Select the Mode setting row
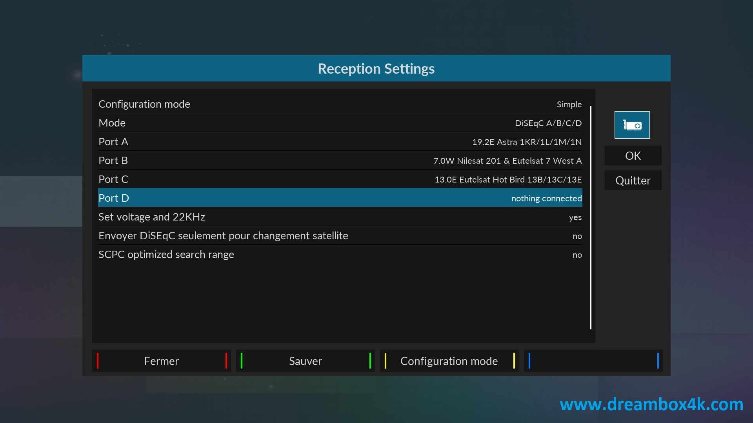Screen dimensions: 753x423 (340, 123)
